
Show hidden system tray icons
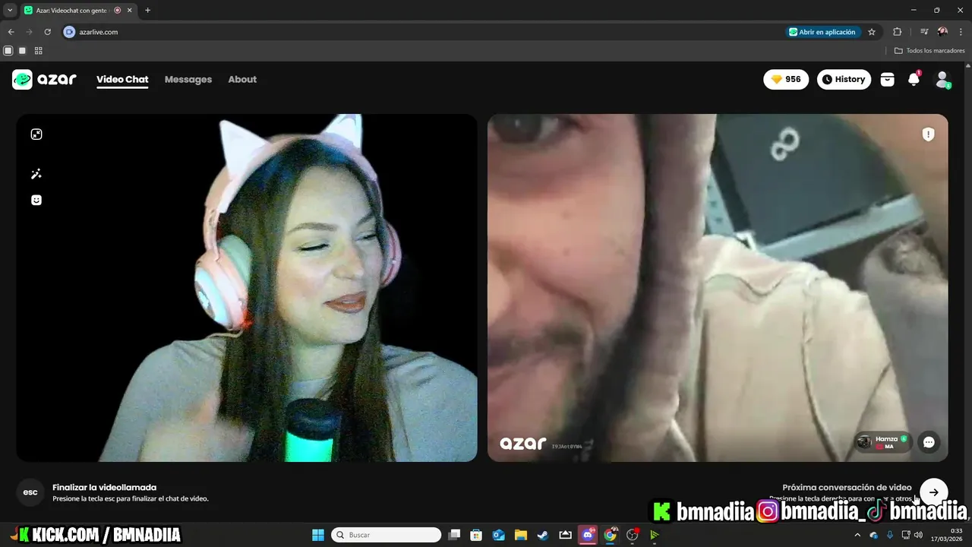click(857, 535)
